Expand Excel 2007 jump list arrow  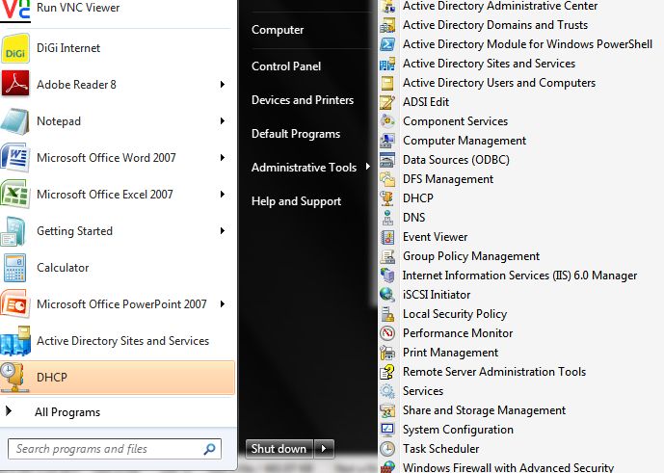pyautogui.click(x=223, y=195)
